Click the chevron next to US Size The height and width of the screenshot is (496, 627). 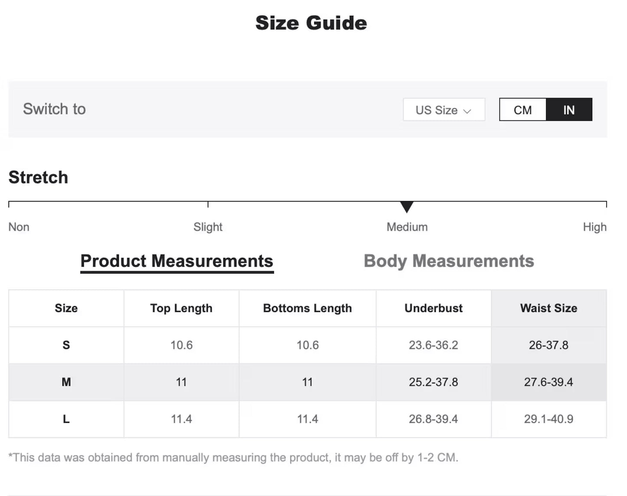tap(467, 111)
